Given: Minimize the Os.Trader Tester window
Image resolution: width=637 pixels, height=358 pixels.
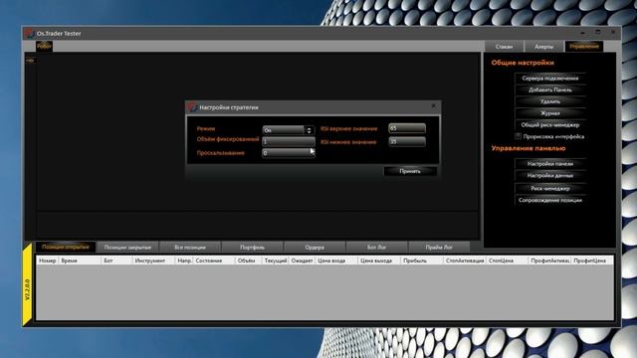Looking at the screenshot, I should pos(583,32).
